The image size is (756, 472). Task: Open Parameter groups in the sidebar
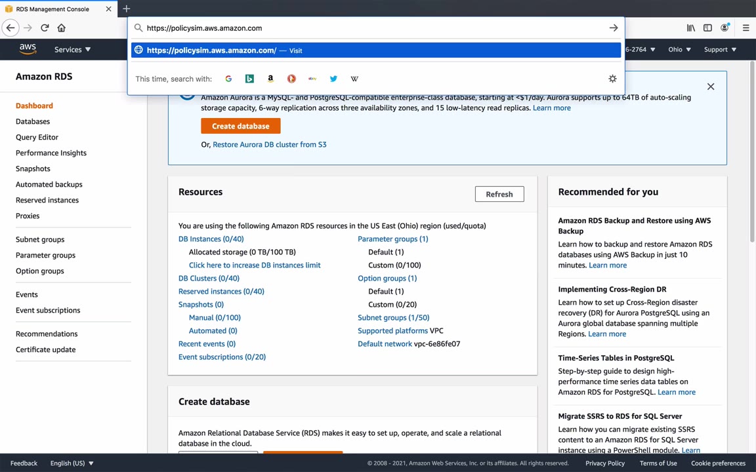point(45,255)
